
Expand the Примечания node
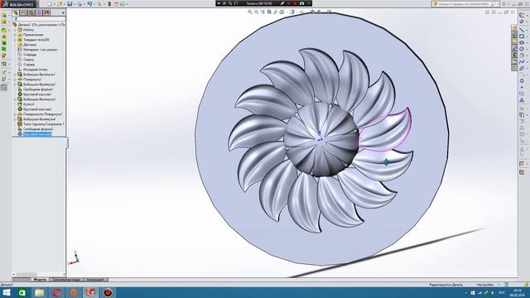point(15,35)
